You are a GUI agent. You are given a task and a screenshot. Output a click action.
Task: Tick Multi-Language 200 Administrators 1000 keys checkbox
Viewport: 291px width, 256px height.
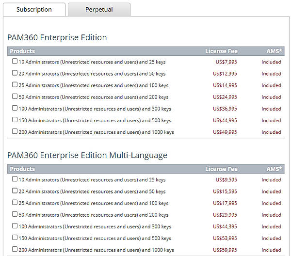tap(15, 250)
